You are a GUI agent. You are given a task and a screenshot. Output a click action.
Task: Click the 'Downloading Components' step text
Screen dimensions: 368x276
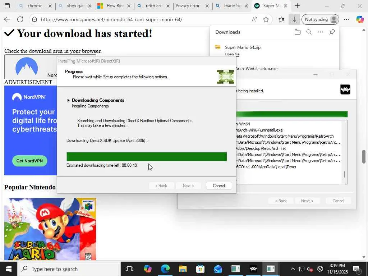click(98, 100)
